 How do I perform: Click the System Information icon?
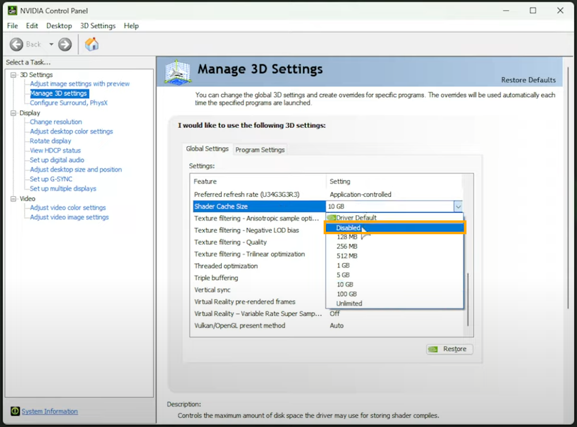15,411
